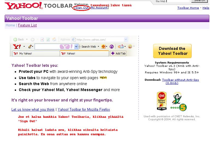Click the CNET Editors' Choice badge

click(162, 101)
